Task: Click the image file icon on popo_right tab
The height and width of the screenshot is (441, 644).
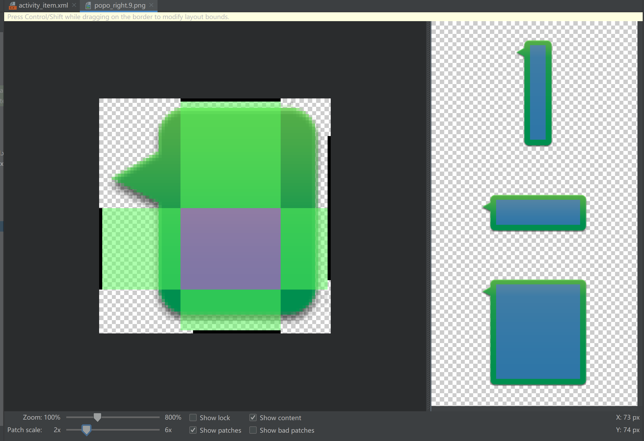Action: coord(88,5)
